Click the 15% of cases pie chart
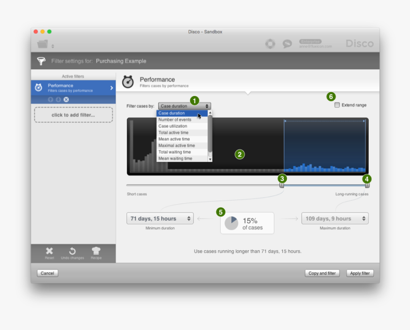This screenshot has height=330, width=410. point(231,223)
